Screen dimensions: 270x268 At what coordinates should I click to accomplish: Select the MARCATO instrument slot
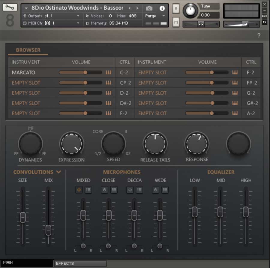[23, 73]
